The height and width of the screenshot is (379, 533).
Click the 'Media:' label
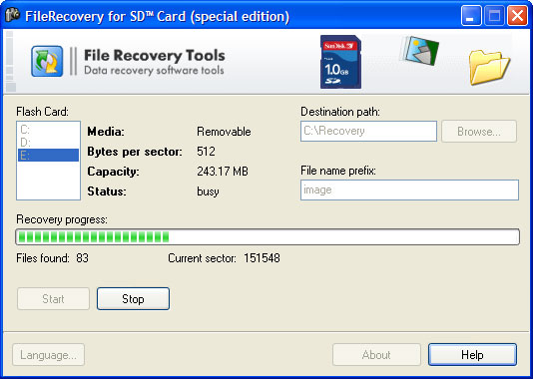click(x=106, y=132)
